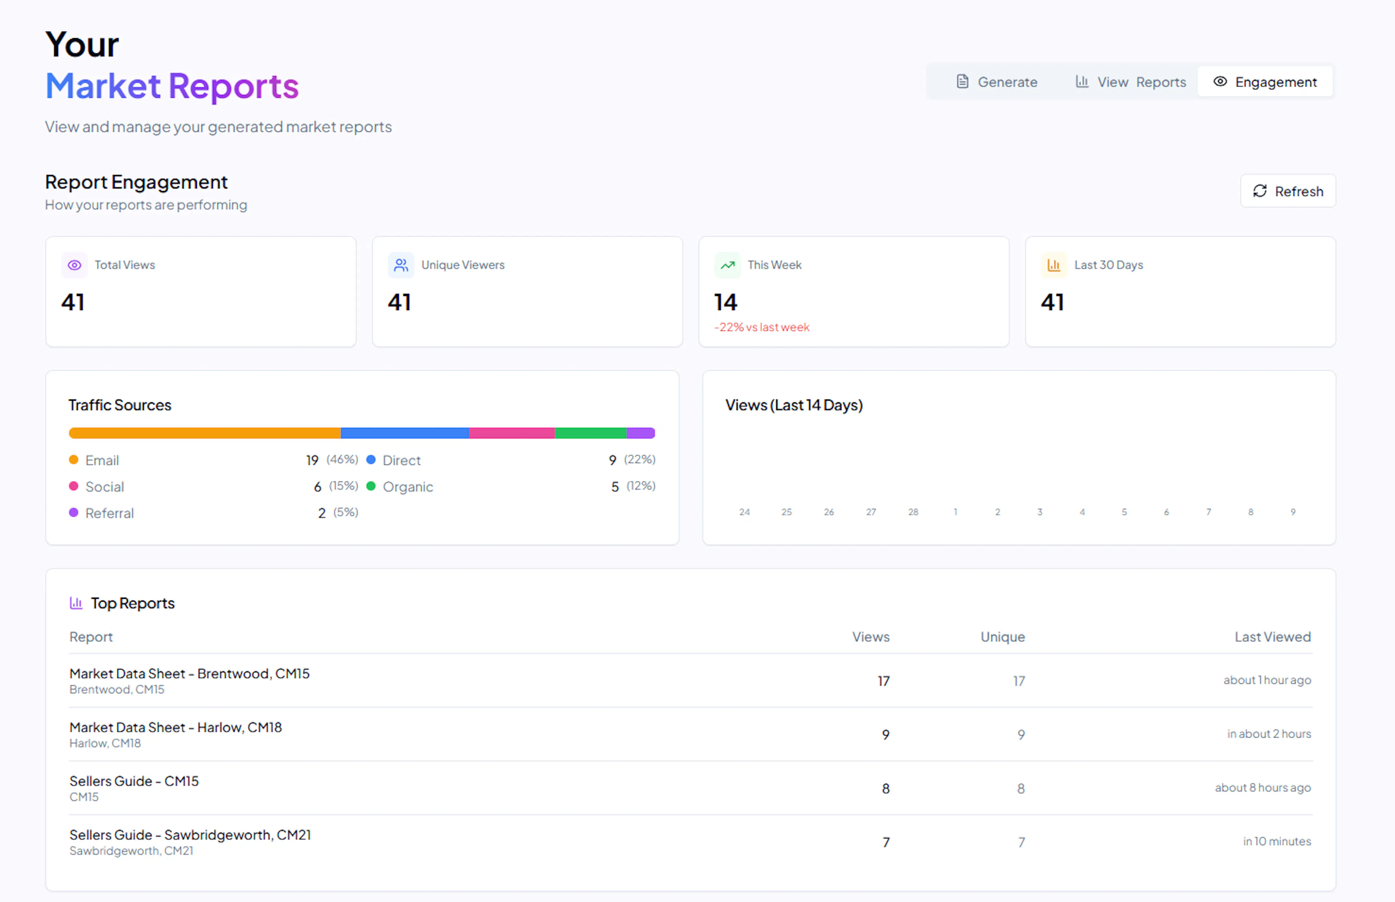Select the Sellers Guide - Sawbridgeworth, CM21 row
Screen dimensions: 1395x902
[190, 835]
